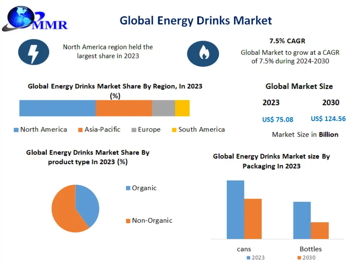This screenshot has width=356, height=264.
Task: Click the blue North America bar segment
Action: tap(57, 108)
